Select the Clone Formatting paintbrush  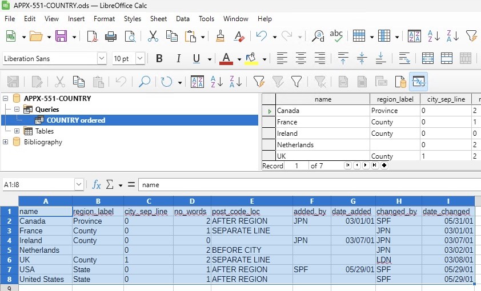pos(220,37)
